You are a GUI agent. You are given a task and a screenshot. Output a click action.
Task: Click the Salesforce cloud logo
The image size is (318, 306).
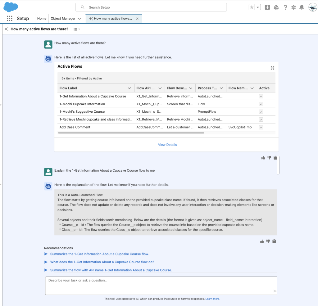pyautogui.click(x=11, y=7)
